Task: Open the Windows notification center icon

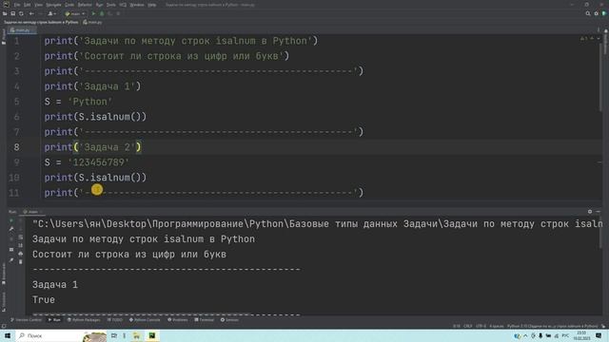Action: click(599, 335)
